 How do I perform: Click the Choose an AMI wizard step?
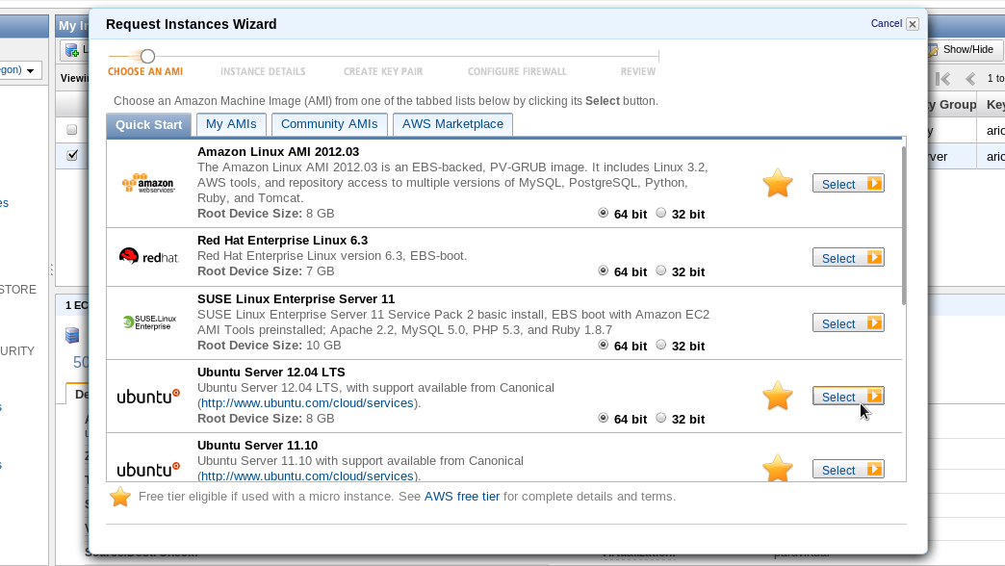coord(145,72)
